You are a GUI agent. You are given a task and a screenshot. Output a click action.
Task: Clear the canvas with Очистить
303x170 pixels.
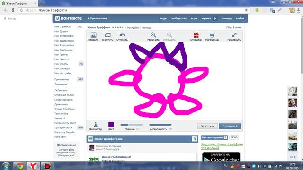tap(107, 36)
